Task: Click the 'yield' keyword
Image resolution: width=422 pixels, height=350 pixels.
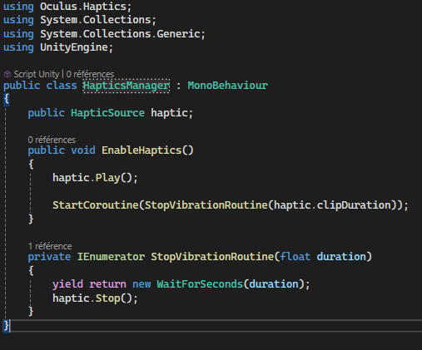Action: coord(67,284)
